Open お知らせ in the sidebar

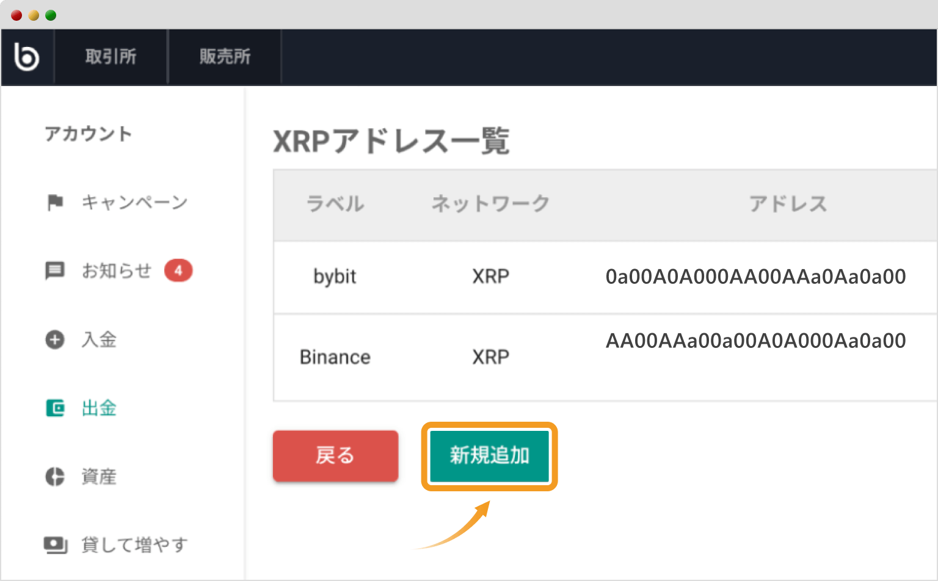click(x=116, y=270)
